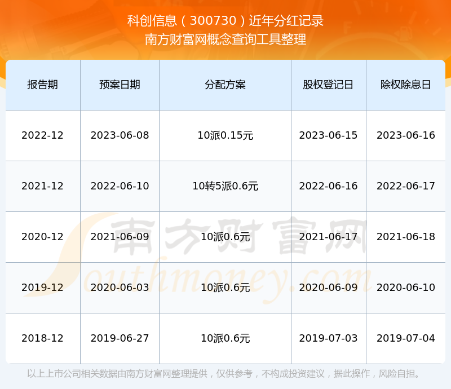Click ex-dividend date 2022-06-17
451x389 pixels.
(405, 186)
